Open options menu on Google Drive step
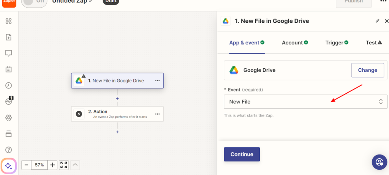This screenshot has width=389, height=175. 157,80
